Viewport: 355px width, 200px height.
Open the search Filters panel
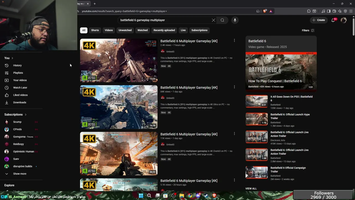308,30
